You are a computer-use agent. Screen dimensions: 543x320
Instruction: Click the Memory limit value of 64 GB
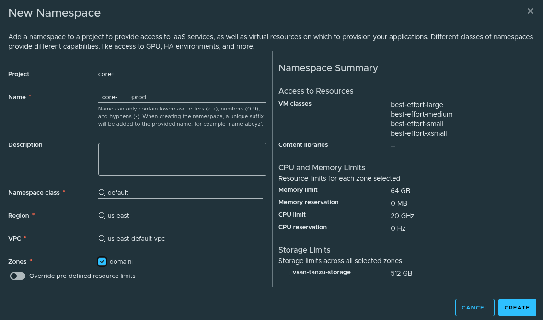click(x=400, y=191)
